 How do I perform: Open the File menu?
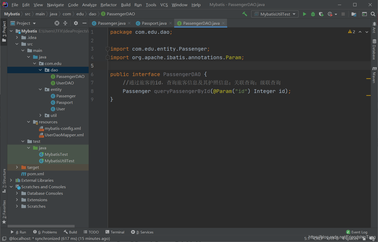[15, 5]
